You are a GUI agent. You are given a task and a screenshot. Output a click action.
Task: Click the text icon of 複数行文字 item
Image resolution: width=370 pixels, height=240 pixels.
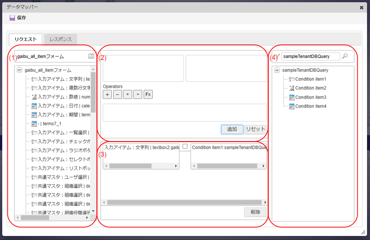click(x=34, y=88)
